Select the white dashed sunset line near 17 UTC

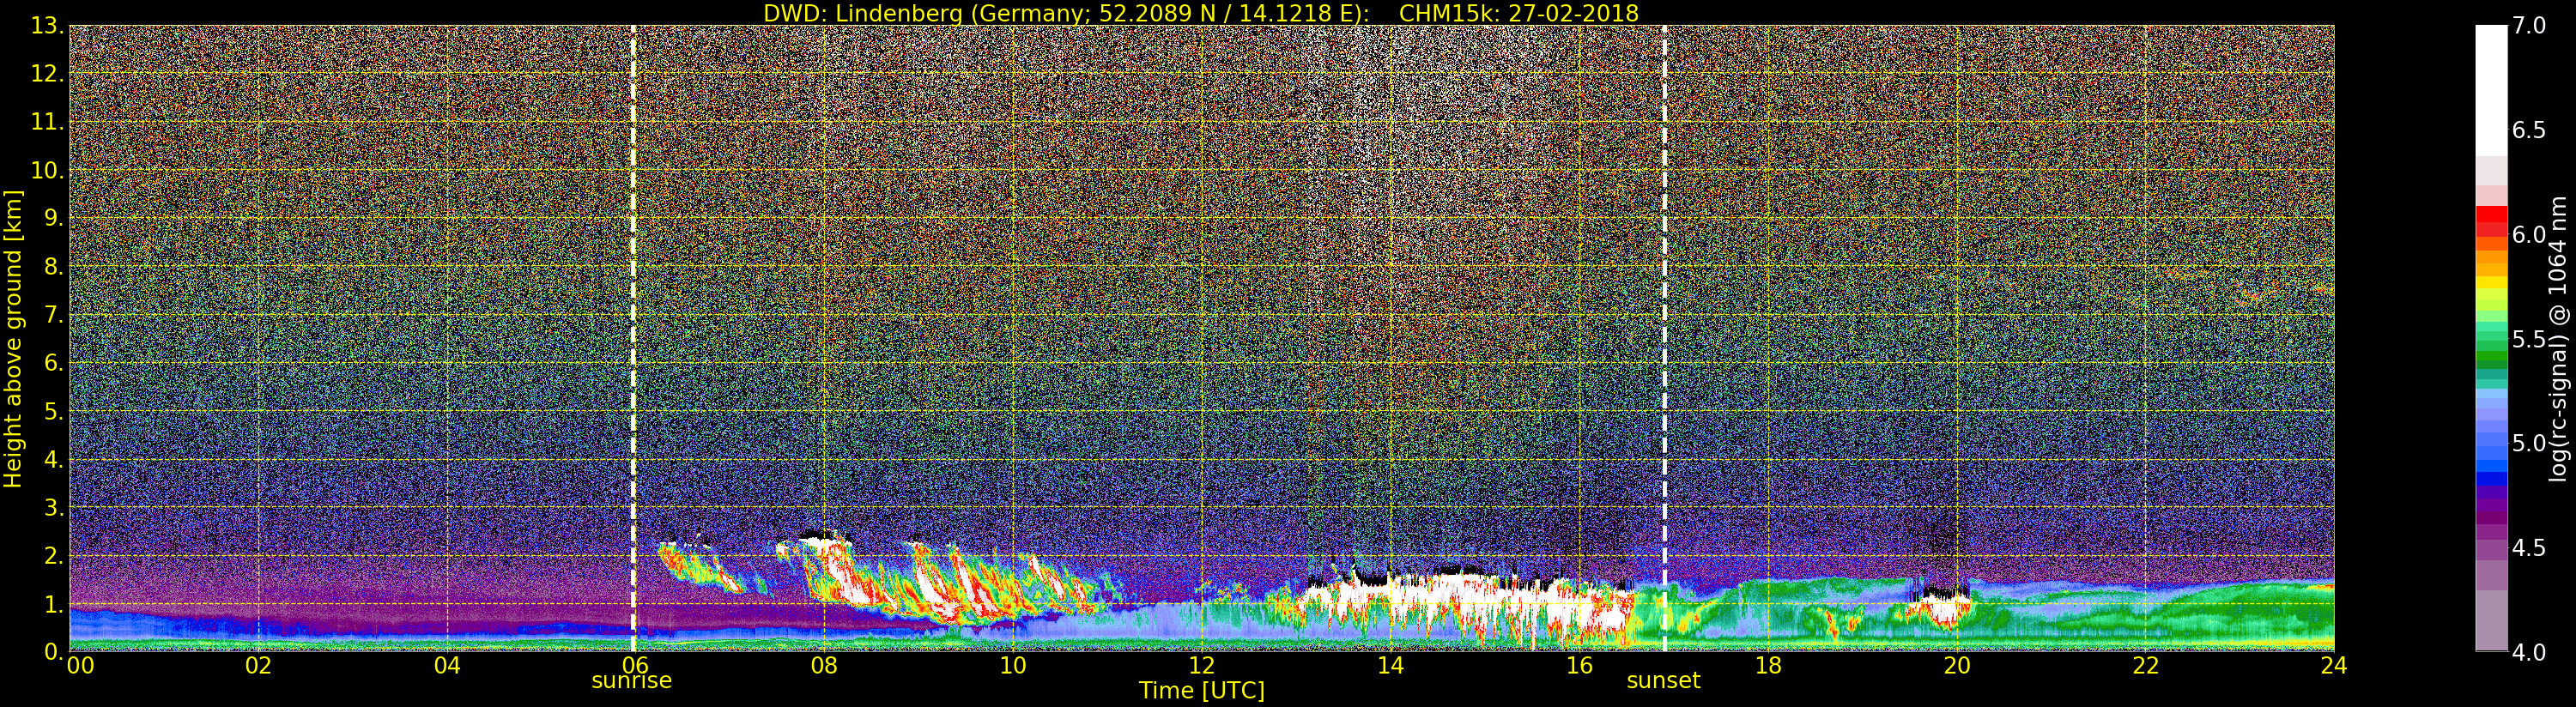pos(1665,338)
